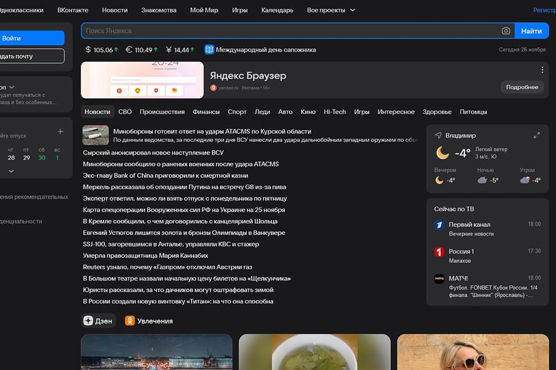
Task: Click the evening moon weather icon
Action: (x=439, y=180)
